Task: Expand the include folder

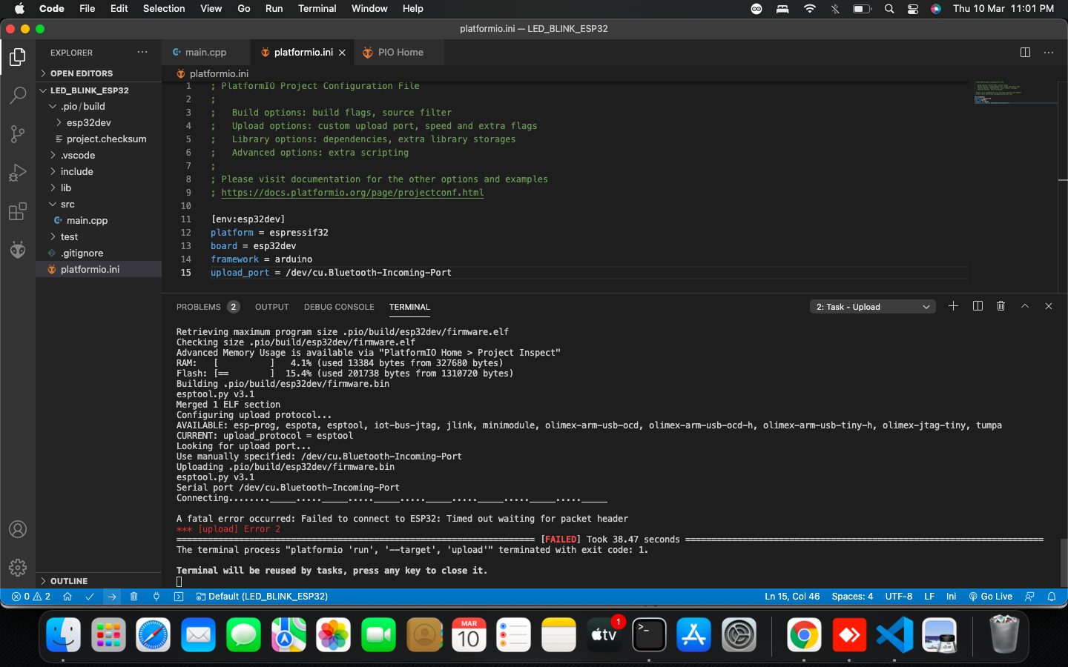Action: (99, 172)
